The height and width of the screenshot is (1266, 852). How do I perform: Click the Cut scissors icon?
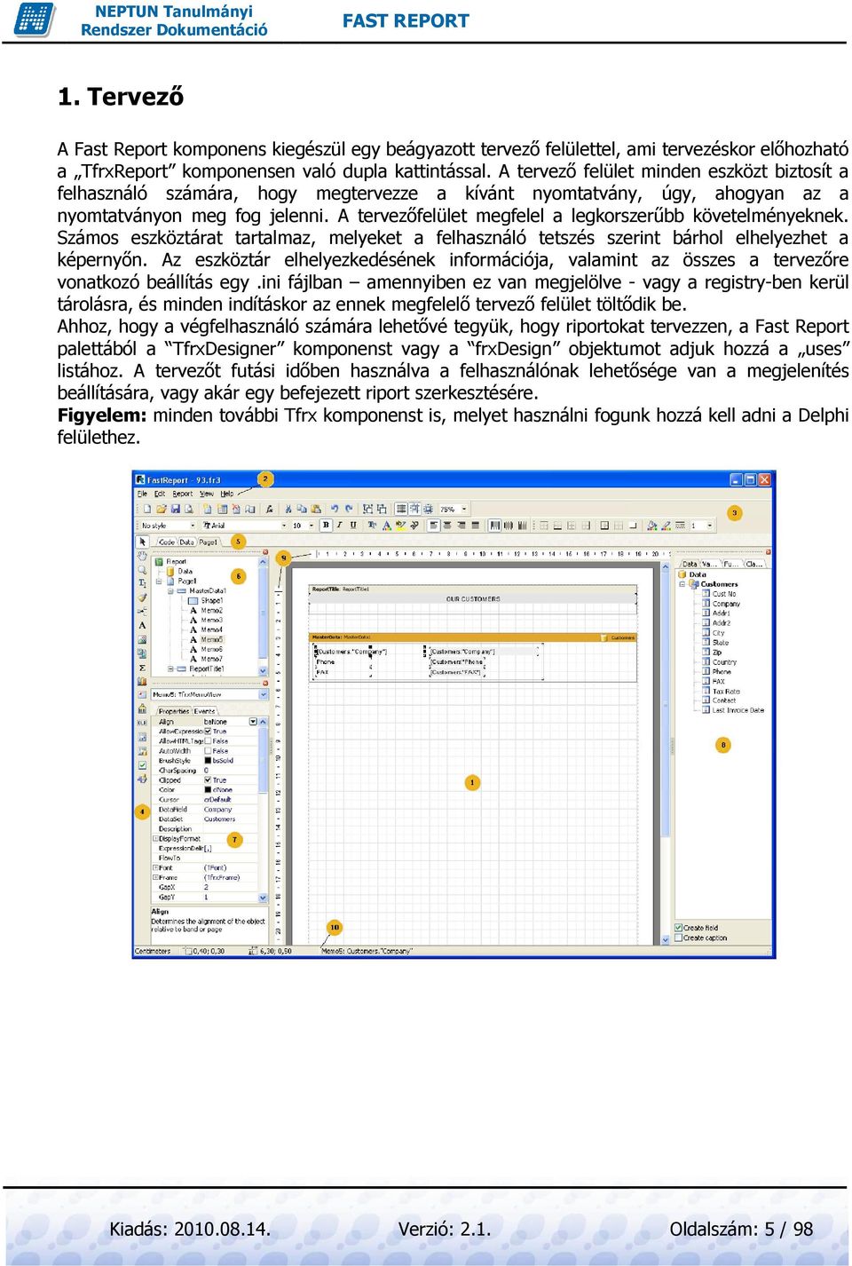coord(288,509)
